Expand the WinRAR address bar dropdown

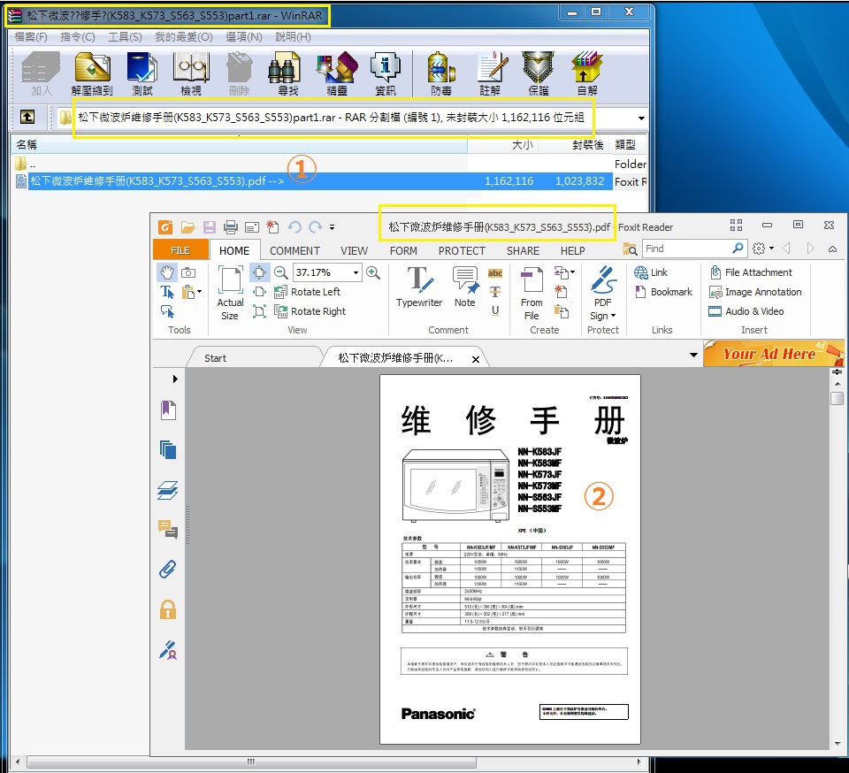pos(641,118)
